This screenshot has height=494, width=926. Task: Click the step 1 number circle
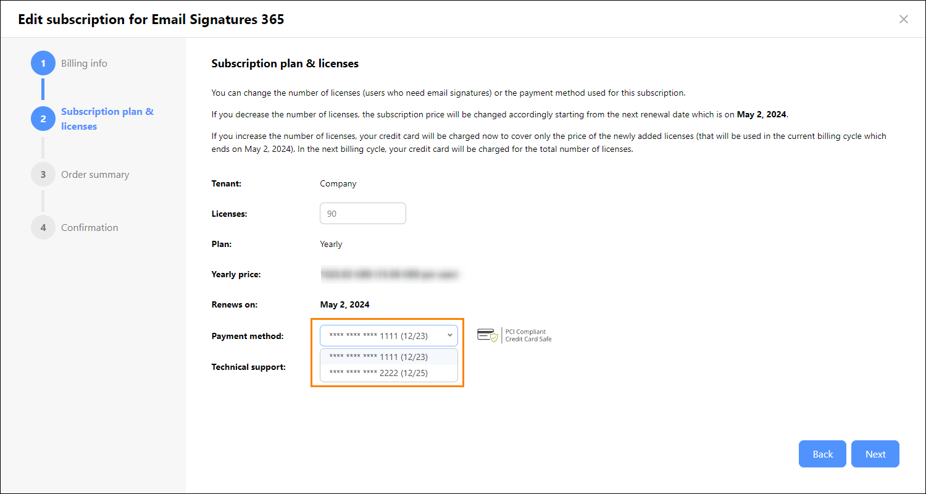tap(43, 63)
